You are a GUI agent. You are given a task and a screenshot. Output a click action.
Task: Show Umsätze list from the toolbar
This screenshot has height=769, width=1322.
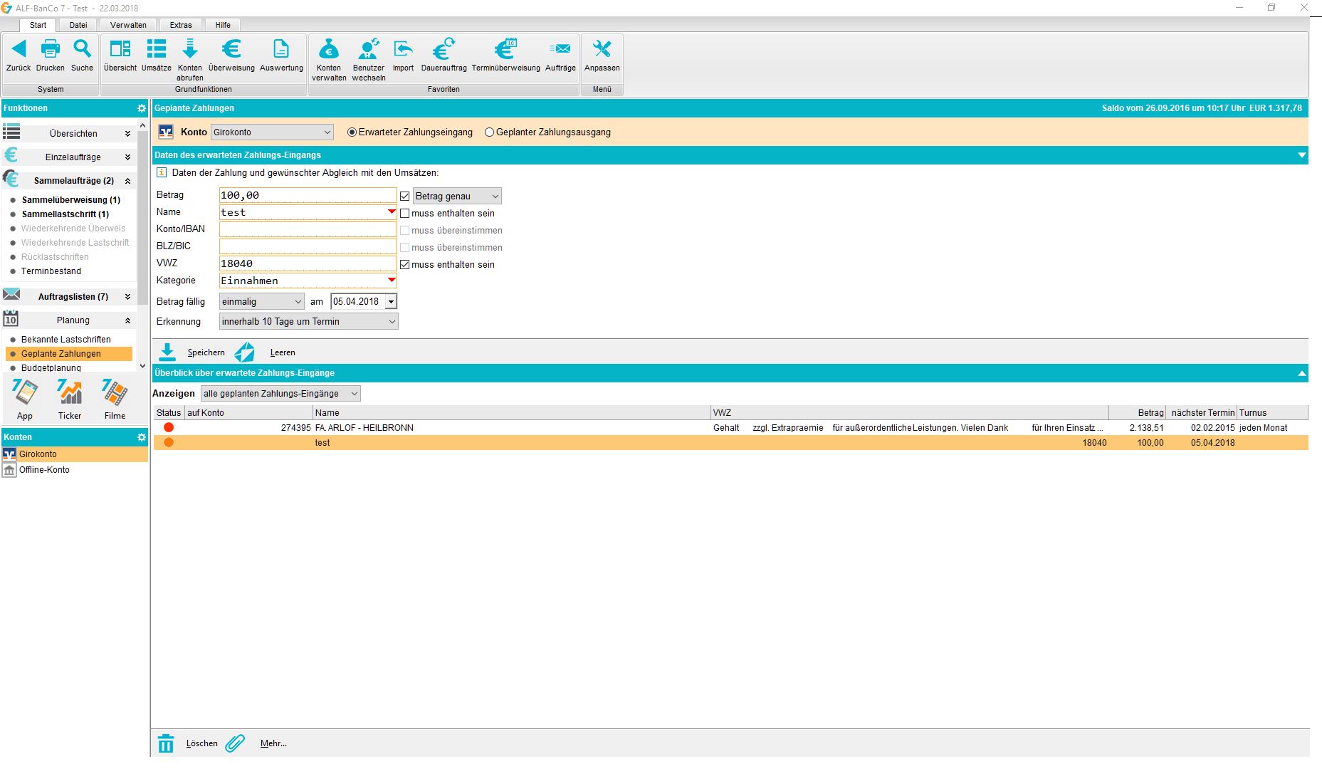(156, 49)
